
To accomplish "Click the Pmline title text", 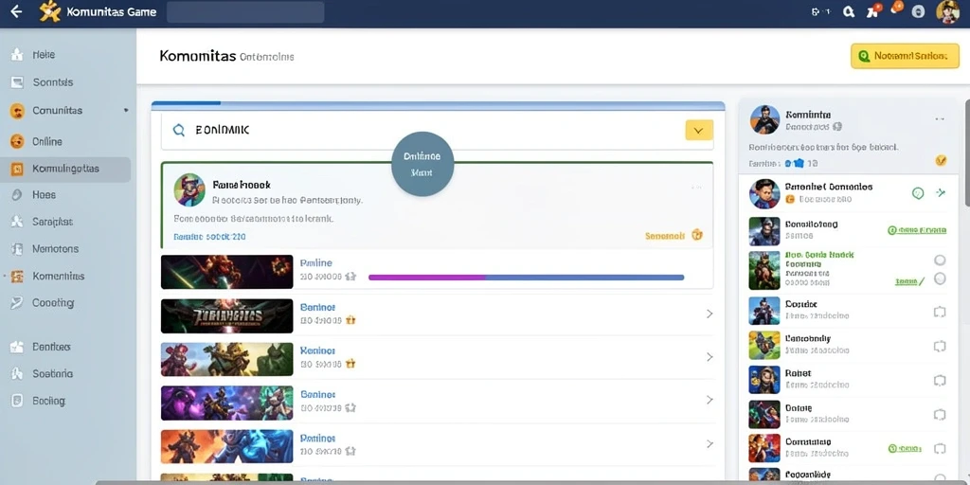I will click(316, 263).
